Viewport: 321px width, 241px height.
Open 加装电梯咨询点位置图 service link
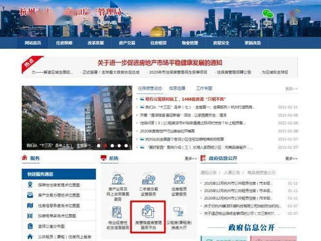57,216
